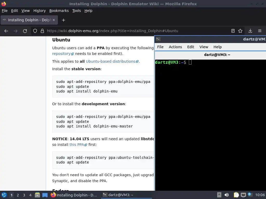Open a new tab with the plus button
Screen dimensions: 266x199
(x=63, y=20)
